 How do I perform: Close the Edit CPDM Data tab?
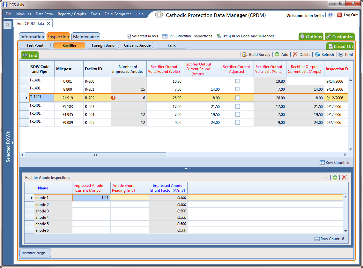[x=48, y=23]
